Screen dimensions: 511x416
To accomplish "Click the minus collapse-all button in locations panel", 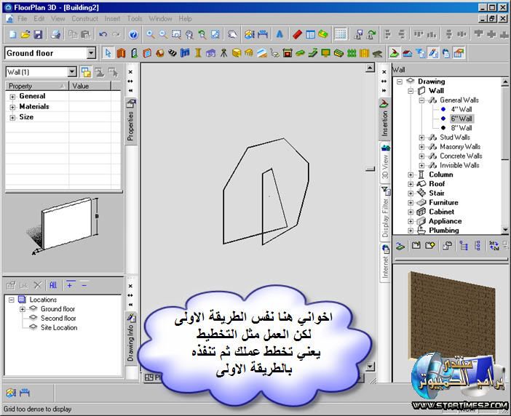I will coord(84,286).
